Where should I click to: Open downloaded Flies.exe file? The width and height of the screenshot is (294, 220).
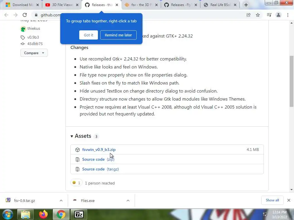(x=88, y=201)
